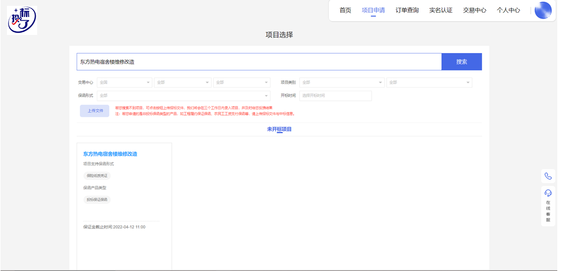Expand the first 项目类别 dropdown
561x271 pixels.
[x=341, y=82]
